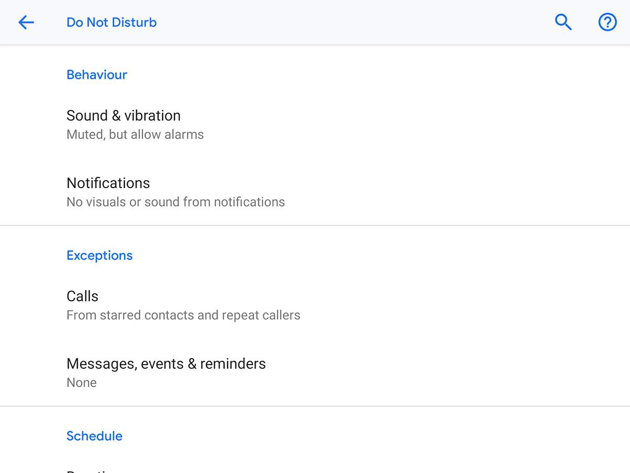Image resolution: width=630 pixels, height=473 pixels.
Task: Open the Calls exception setting
Action: [x=82, y=296]
